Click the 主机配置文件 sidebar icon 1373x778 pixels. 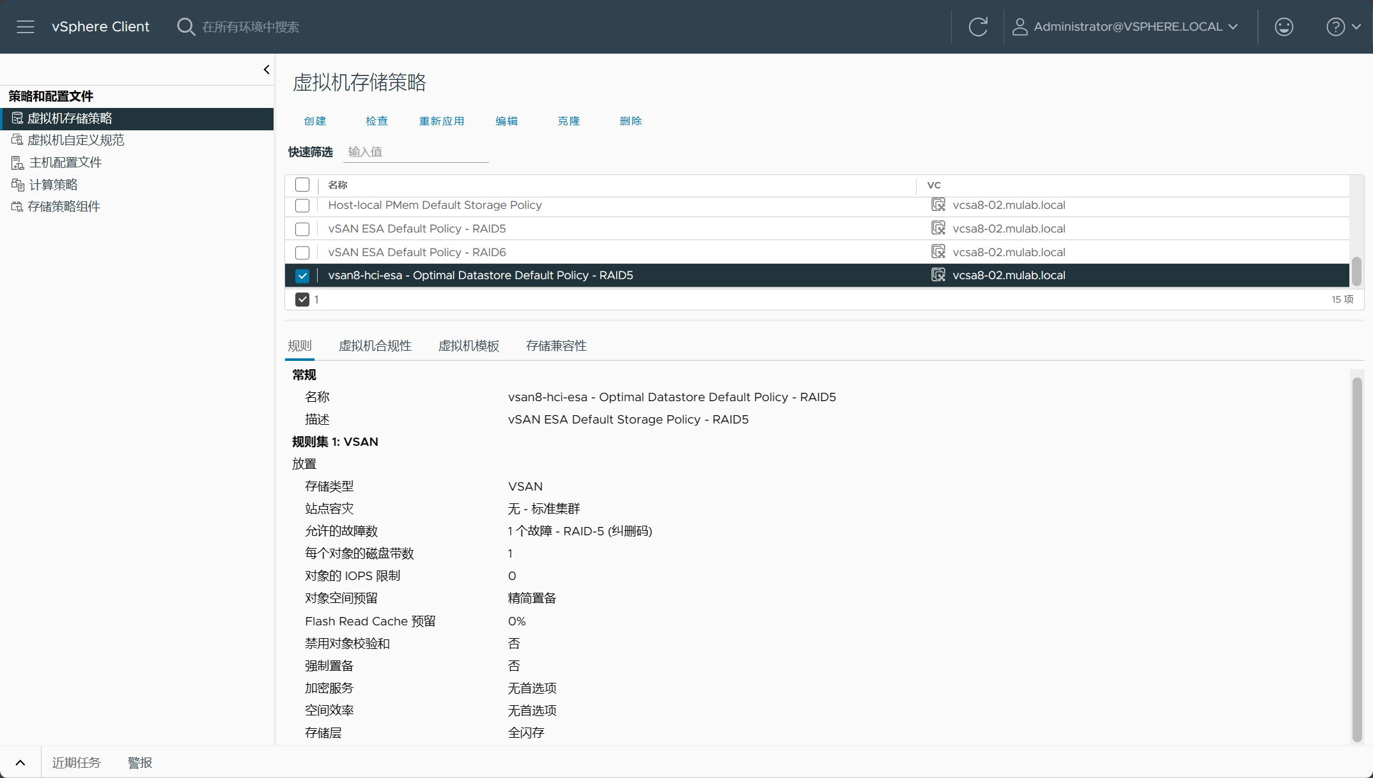click(x=17, y=162)
